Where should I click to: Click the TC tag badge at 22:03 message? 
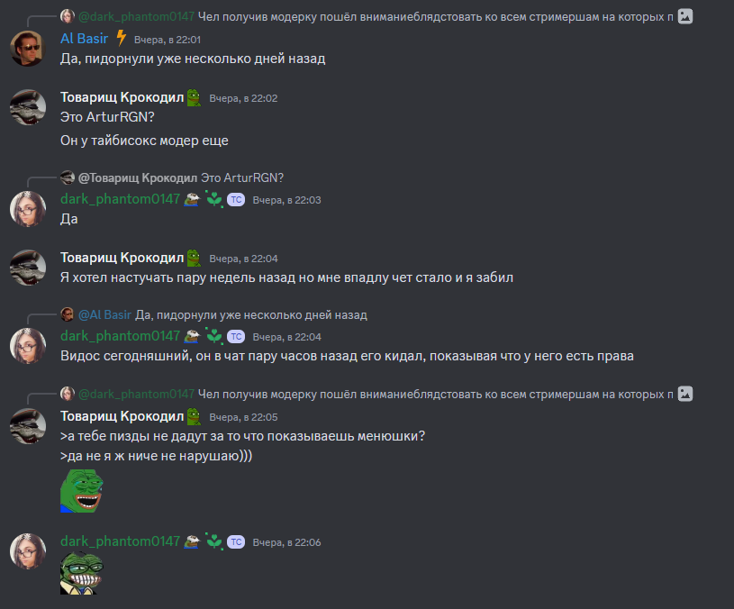[236, 200]
